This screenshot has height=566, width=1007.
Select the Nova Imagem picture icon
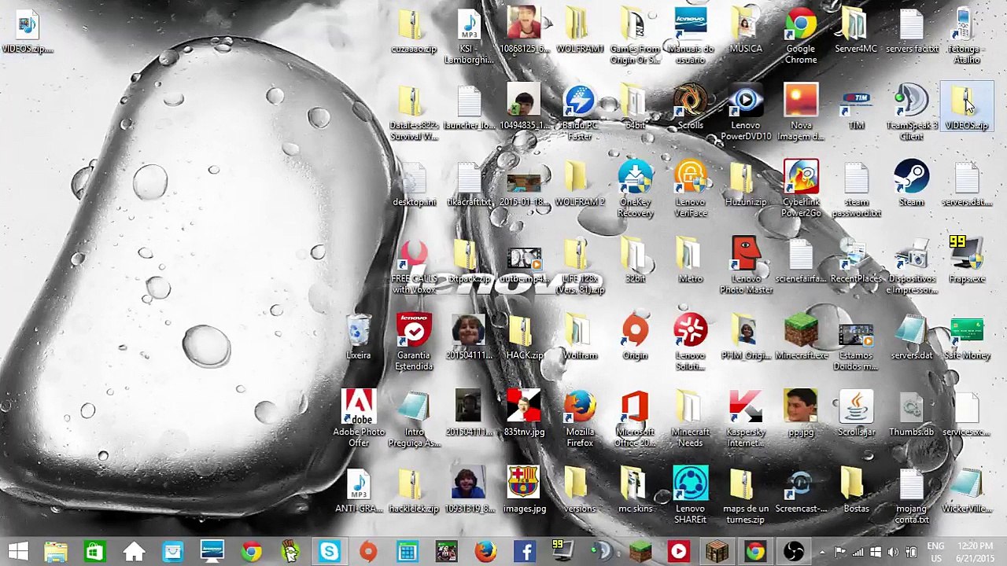(x=801, y=113)
